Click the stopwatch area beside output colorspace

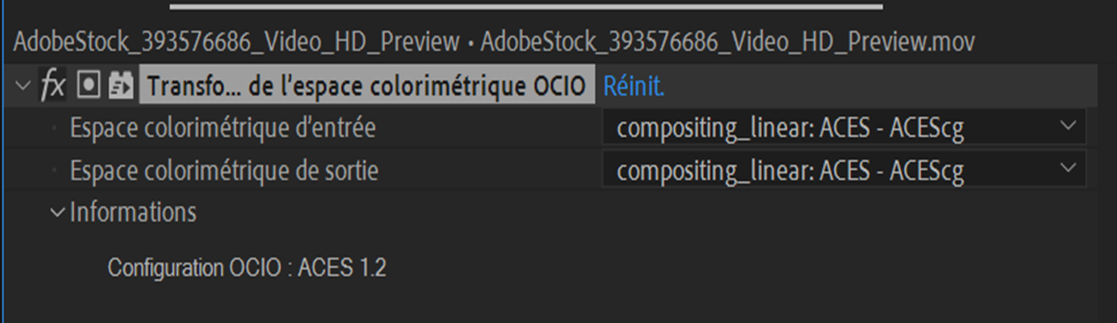54,170
